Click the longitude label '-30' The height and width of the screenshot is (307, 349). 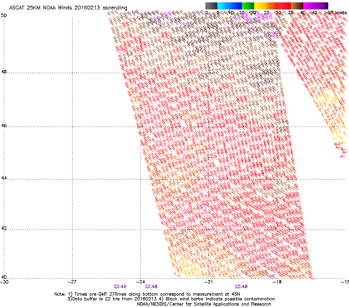point(4,282)
